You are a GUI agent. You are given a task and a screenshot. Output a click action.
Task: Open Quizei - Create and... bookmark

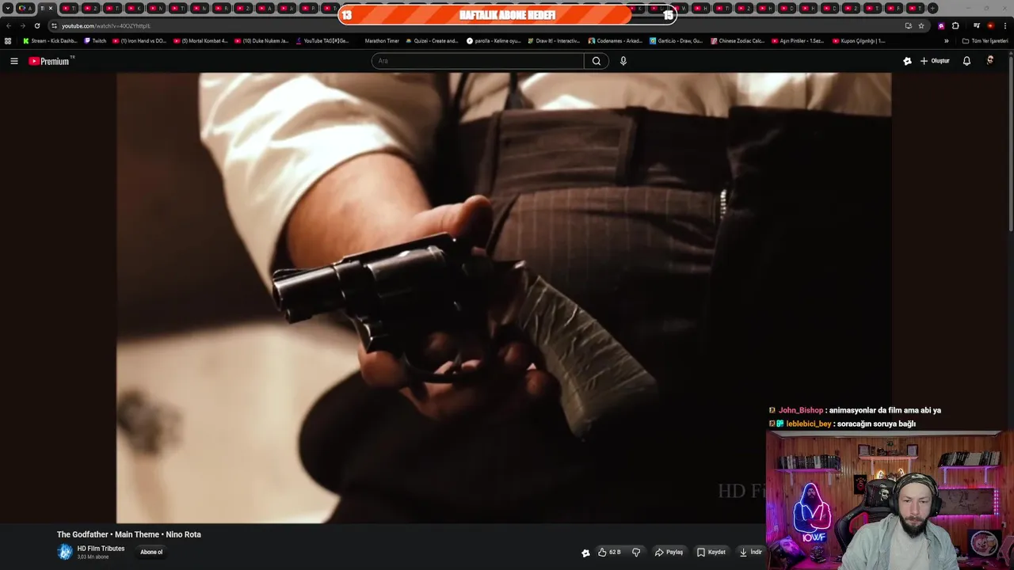[x=432, y=40]
